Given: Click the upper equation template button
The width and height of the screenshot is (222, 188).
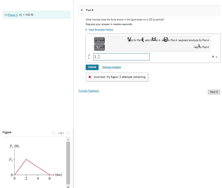Looking at the screenshot, I should coord(99,40).
